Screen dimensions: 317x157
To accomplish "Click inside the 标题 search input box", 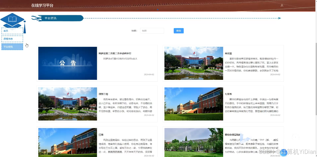I will [x=152, y=31].
